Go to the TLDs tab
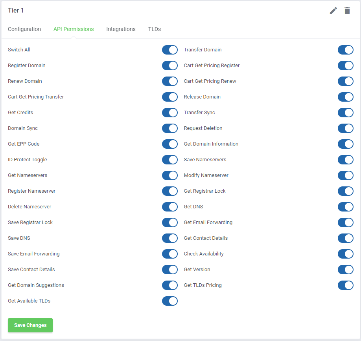Image resolution: width=361 pixels, height=341 pixels. point(155,29)
